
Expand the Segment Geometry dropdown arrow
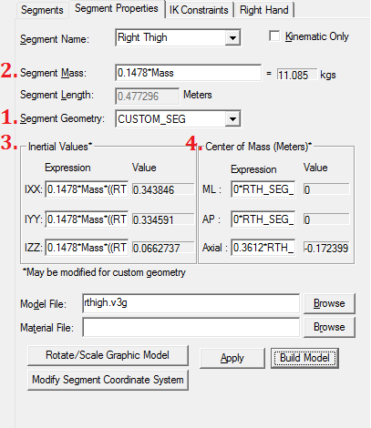232,119
